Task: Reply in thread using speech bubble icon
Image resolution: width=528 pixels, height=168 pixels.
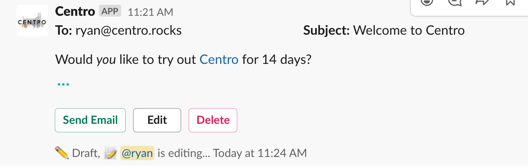Action: coord(455,2)
